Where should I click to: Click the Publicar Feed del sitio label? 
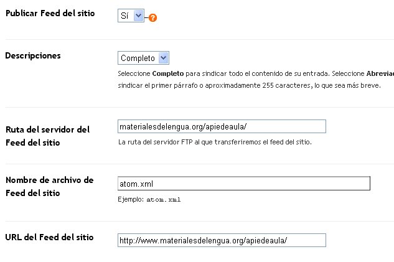click(50, 13)
